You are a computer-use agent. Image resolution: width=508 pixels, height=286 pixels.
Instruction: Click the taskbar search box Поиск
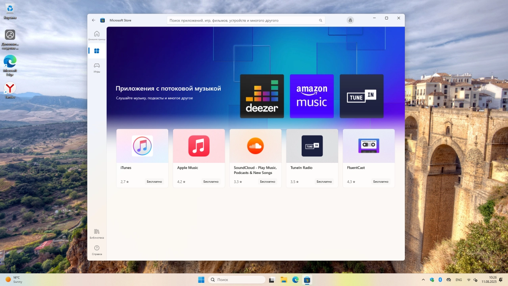click(237, 280)
